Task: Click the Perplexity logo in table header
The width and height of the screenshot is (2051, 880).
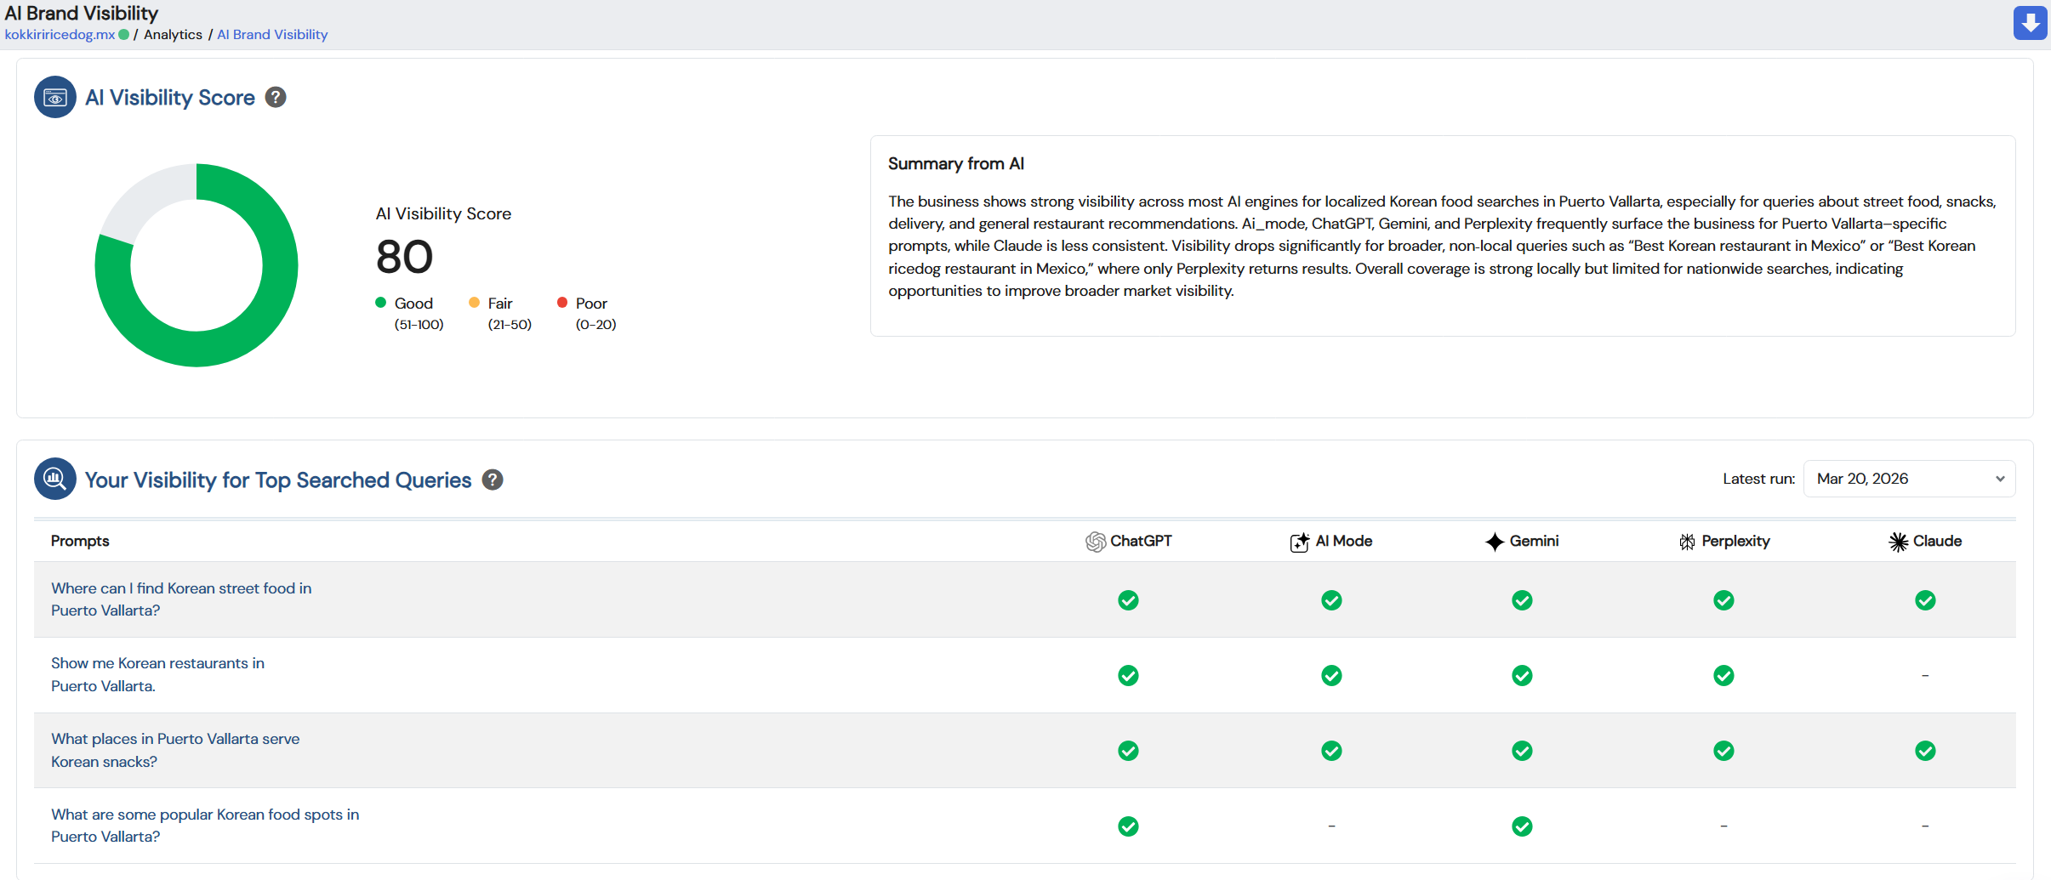Action: pyautogui.click(x=1687, y=542)
